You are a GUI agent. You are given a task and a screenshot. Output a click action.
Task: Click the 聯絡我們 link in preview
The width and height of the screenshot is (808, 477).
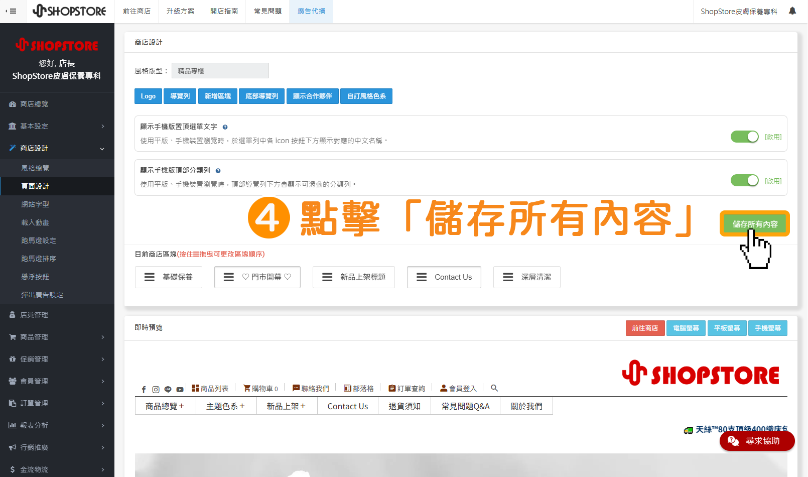click(311, 388)
